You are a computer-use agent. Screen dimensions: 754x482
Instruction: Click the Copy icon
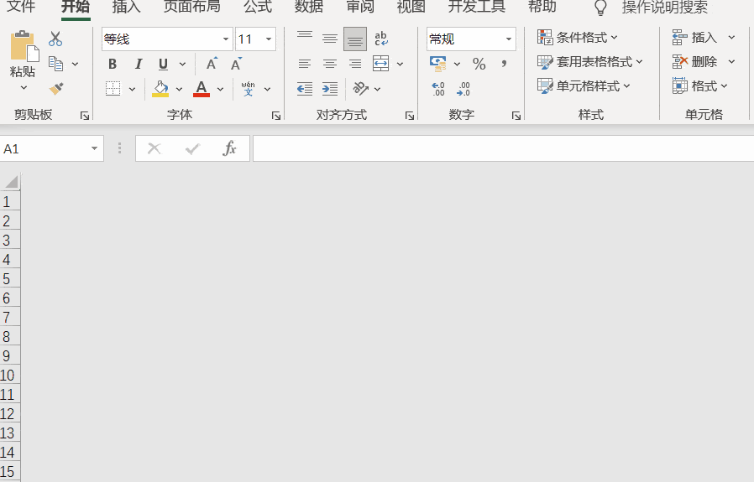pos(55,64)
